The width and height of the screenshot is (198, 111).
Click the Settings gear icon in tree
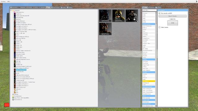coord(13,94)
